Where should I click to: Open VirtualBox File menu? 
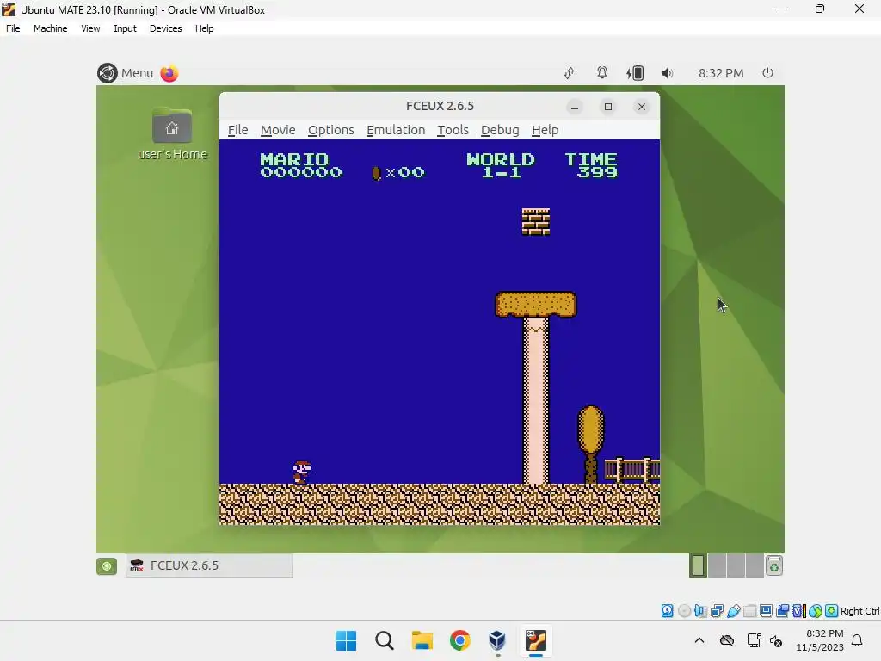13,28
